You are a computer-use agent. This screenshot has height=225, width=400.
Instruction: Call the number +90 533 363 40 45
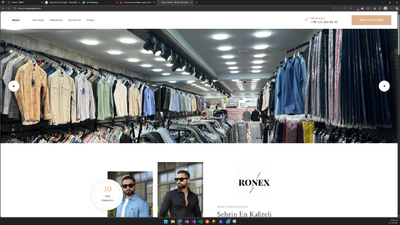coord(324,22)
